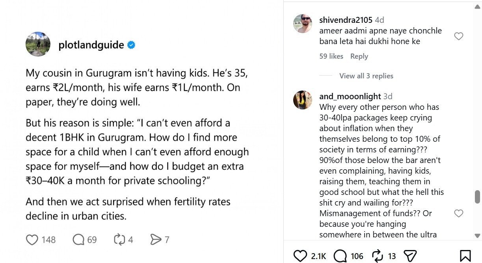The image size is (482, 263).
Task: Open comments via the 106 comment bubble
Action: tap(340, 256)
